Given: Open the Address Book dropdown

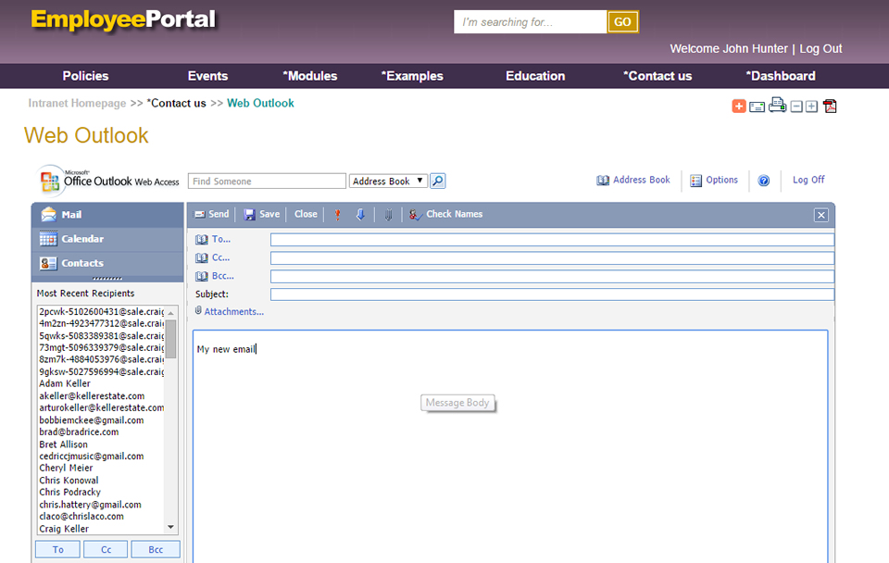Looking at the screenshot, I should [388, 181].
